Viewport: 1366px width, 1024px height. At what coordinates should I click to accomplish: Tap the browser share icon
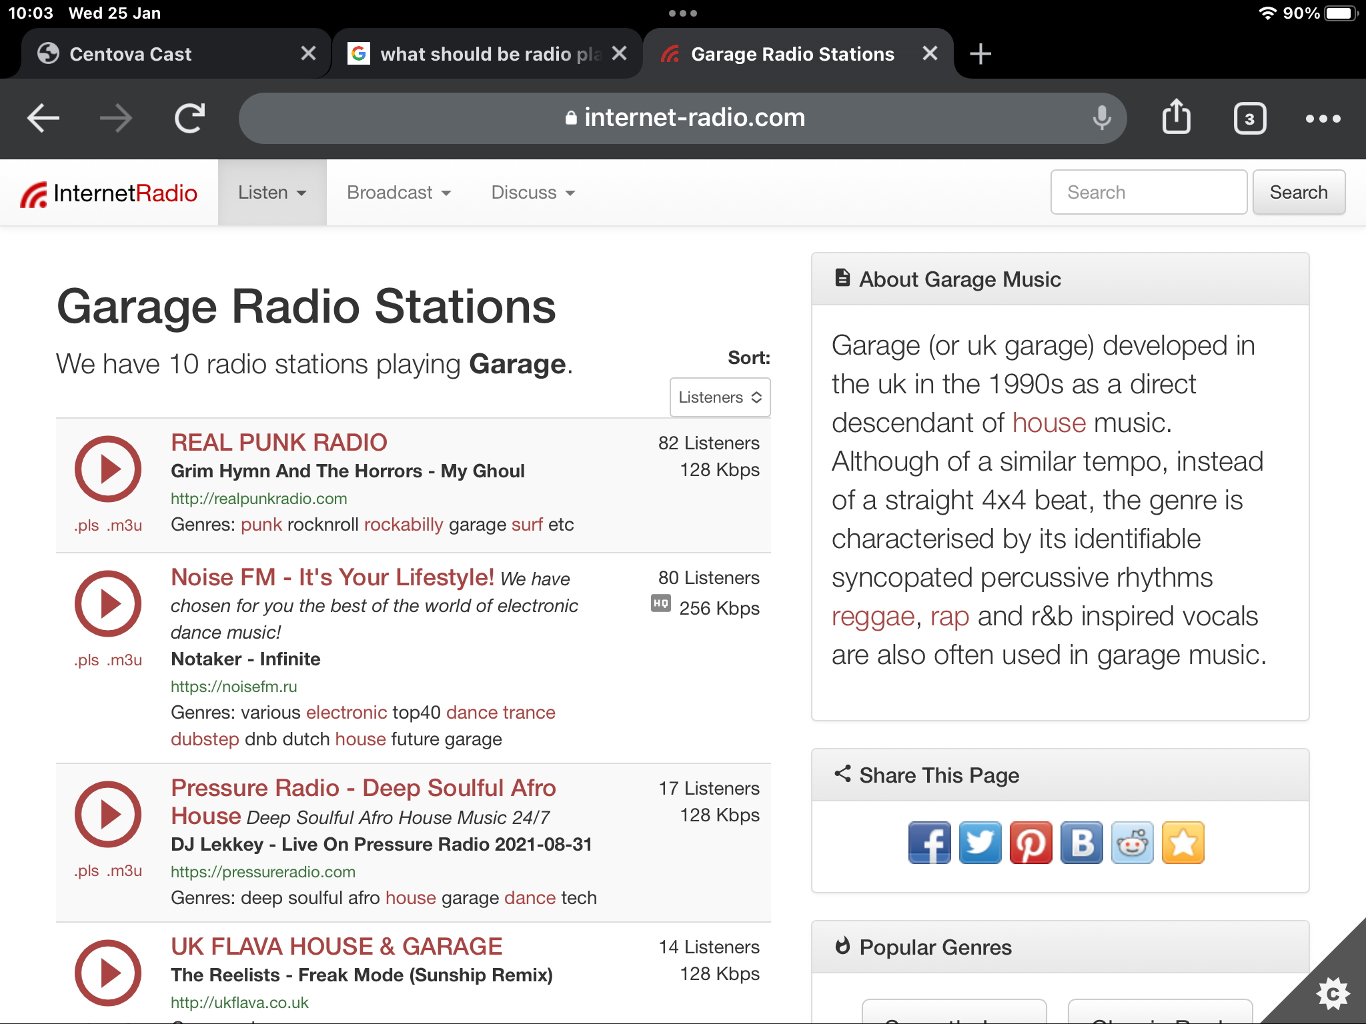[x=1176, y=118]
